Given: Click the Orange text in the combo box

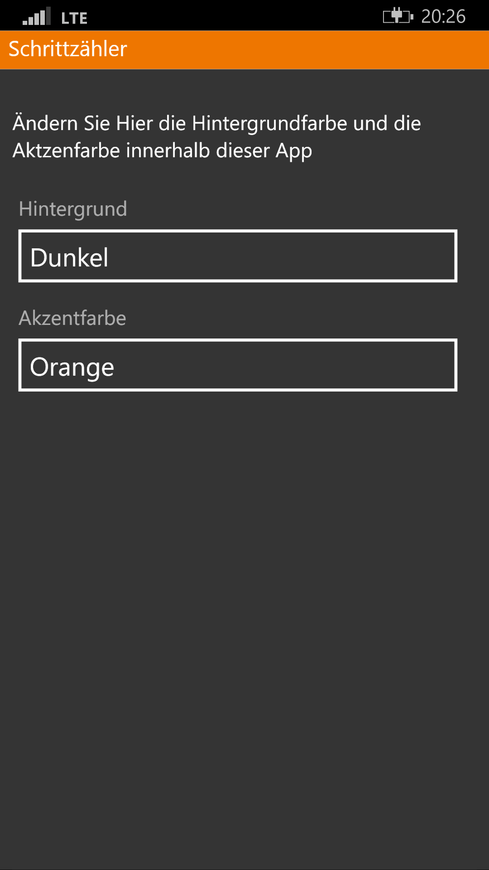Looking at the screenshot, I should (72, 367).
